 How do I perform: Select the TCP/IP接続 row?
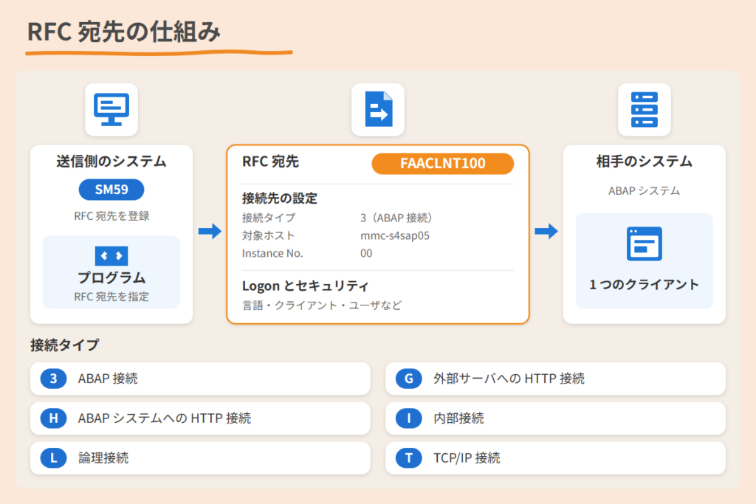click(555, 458)
